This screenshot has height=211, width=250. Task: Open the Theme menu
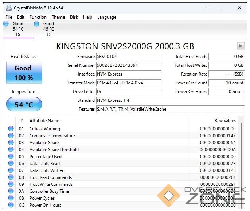coord(58,17)
